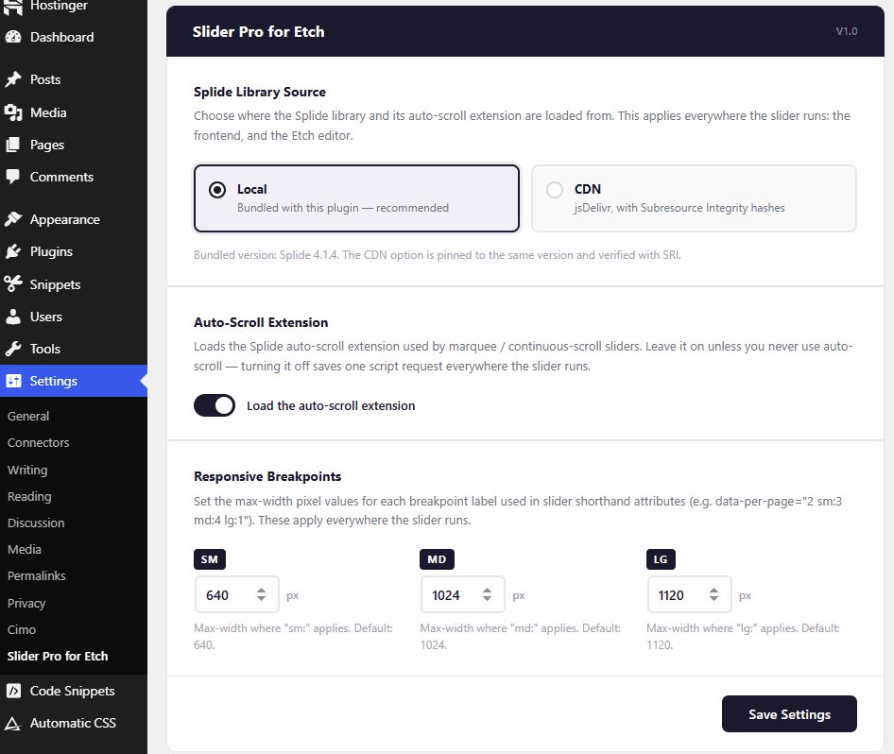Image resolution: width=894 pixels, height=754 pixels.
Task: Decrease the SM breakpoint value
Action: [x=261, y=598]
